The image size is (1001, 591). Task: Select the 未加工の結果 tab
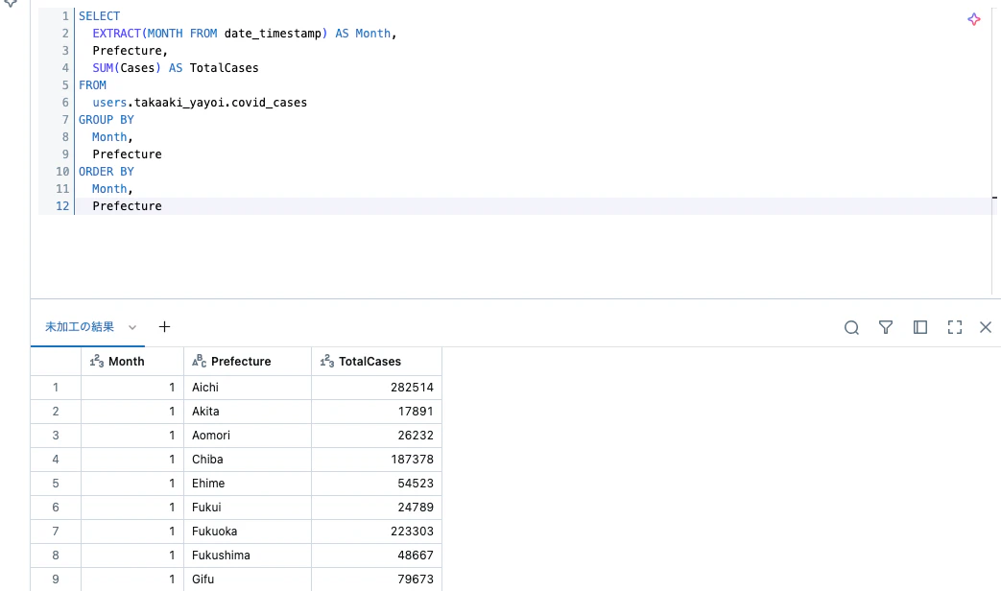pyautogui.click(x=79, y=327)
